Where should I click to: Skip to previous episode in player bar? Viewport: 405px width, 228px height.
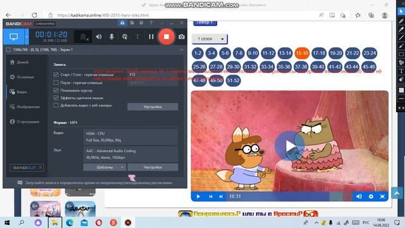pyautogui.click(x=211, y=196)
